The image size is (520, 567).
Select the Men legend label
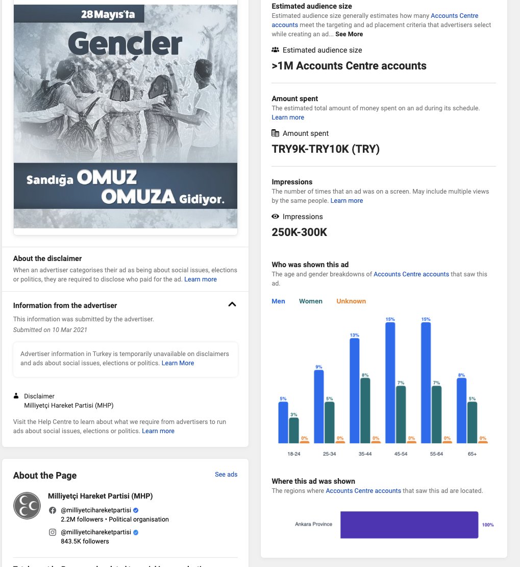[x=278, y=301]
